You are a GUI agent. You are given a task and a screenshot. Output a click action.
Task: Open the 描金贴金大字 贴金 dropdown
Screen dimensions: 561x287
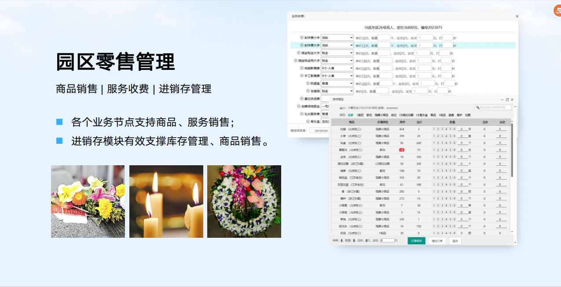pyautogui.click(x=337, y=53)
